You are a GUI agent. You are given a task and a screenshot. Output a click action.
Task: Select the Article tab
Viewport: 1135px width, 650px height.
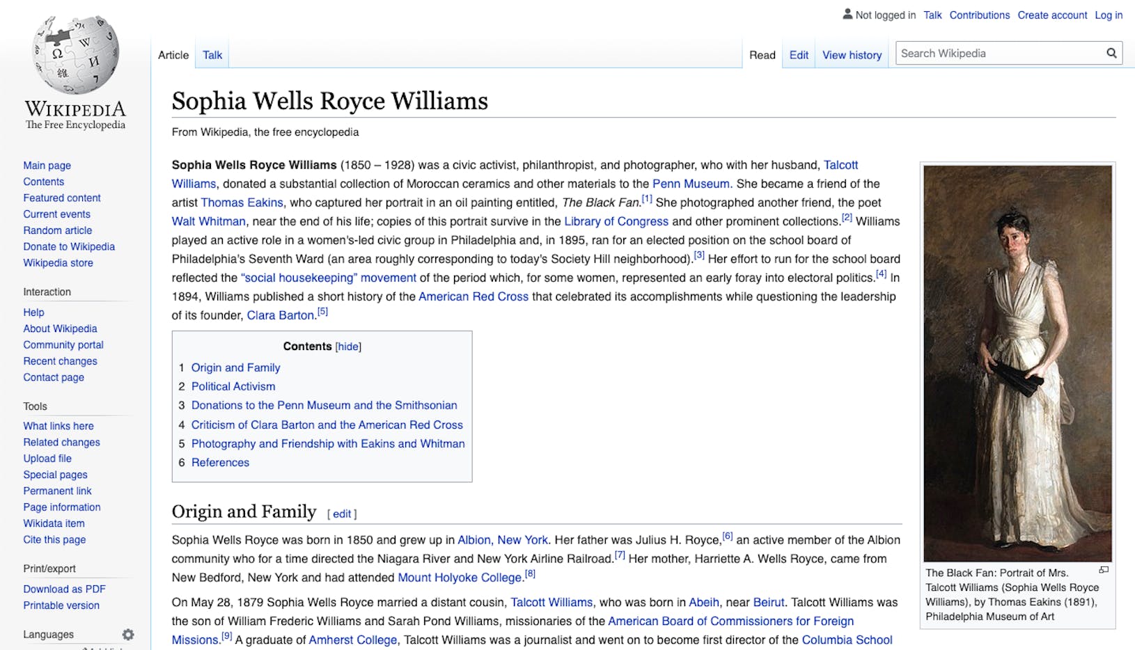172,54
